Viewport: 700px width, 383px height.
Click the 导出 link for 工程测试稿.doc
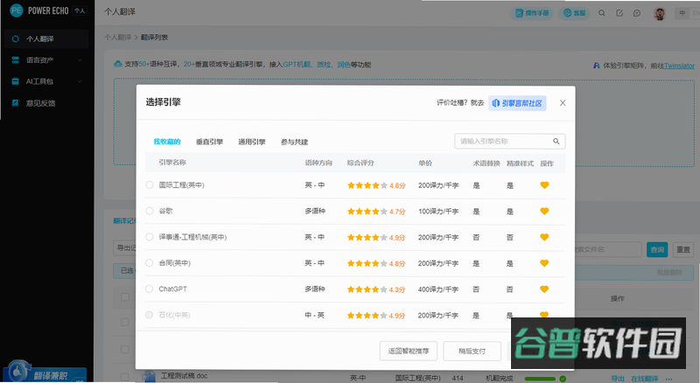click(x=618, y=378)
